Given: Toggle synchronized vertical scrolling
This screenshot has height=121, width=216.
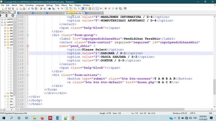Looking at the screenshot, I should point(67,8).
